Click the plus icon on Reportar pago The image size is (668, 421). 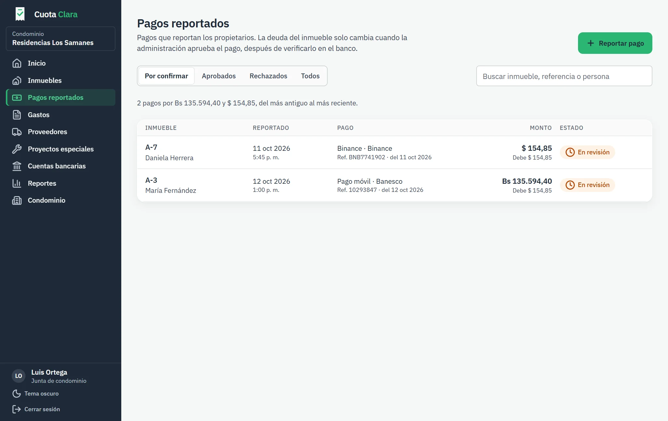point(590,43)
